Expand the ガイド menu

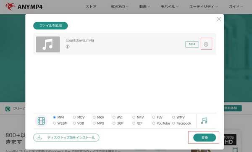click(x=236, y=7)
